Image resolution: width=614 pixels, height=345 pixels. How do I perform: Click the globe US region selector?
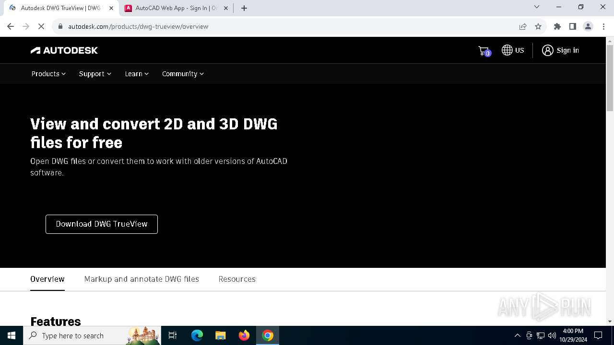point(513,50)
